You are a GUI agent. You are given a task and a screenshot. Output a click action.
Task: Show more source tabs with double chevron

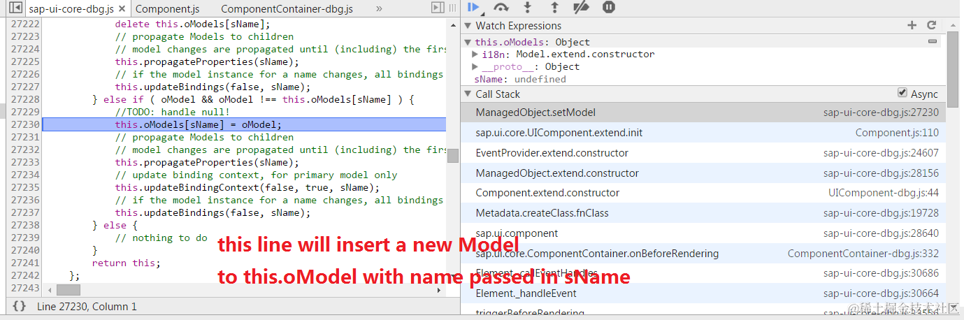379,9
